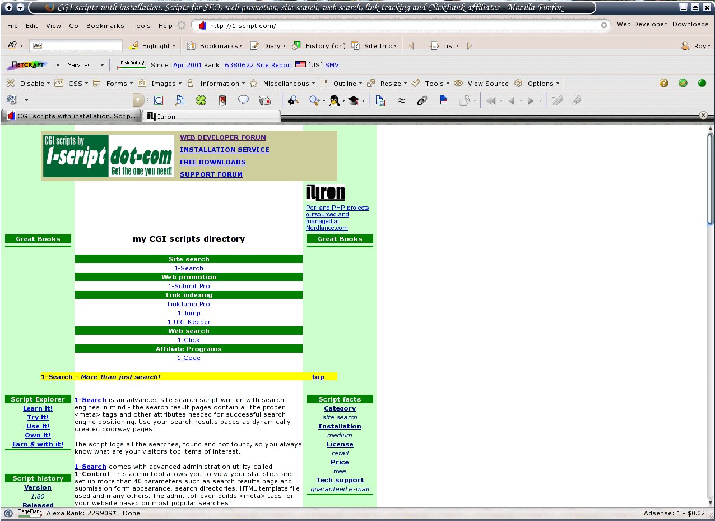The height and width of the screenshot is (521, 715).
Task: Open the Edit menu
Action: pos(32,26)
